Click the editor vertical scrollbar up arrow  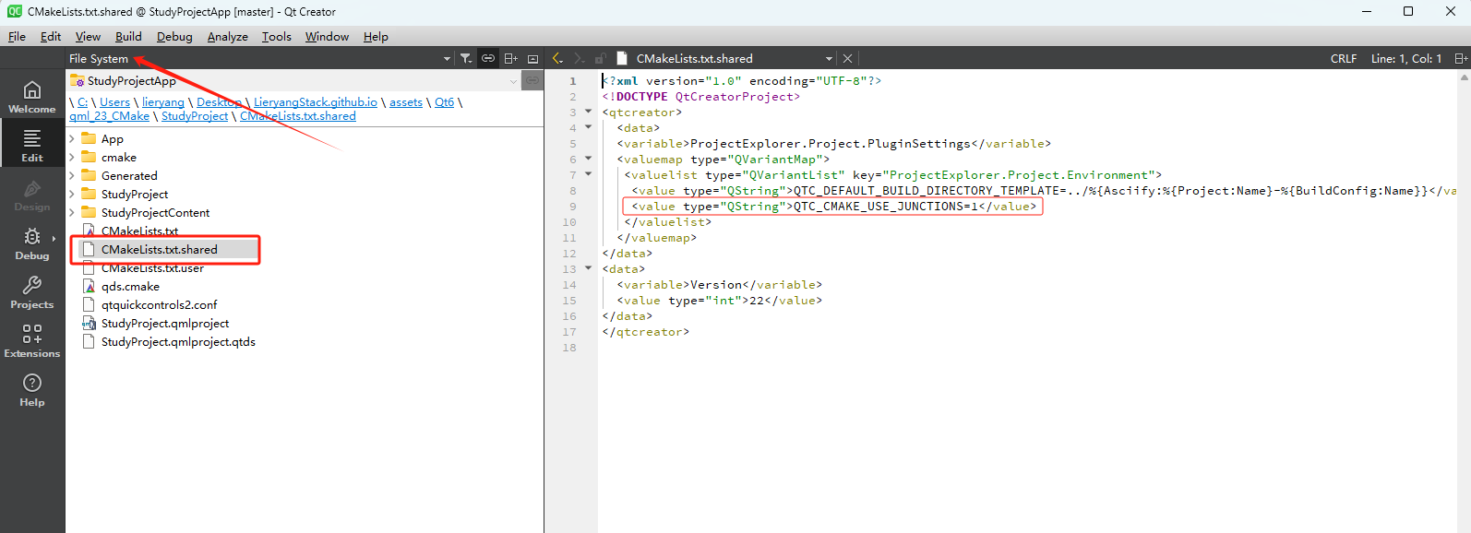(x=1465, y=77)
